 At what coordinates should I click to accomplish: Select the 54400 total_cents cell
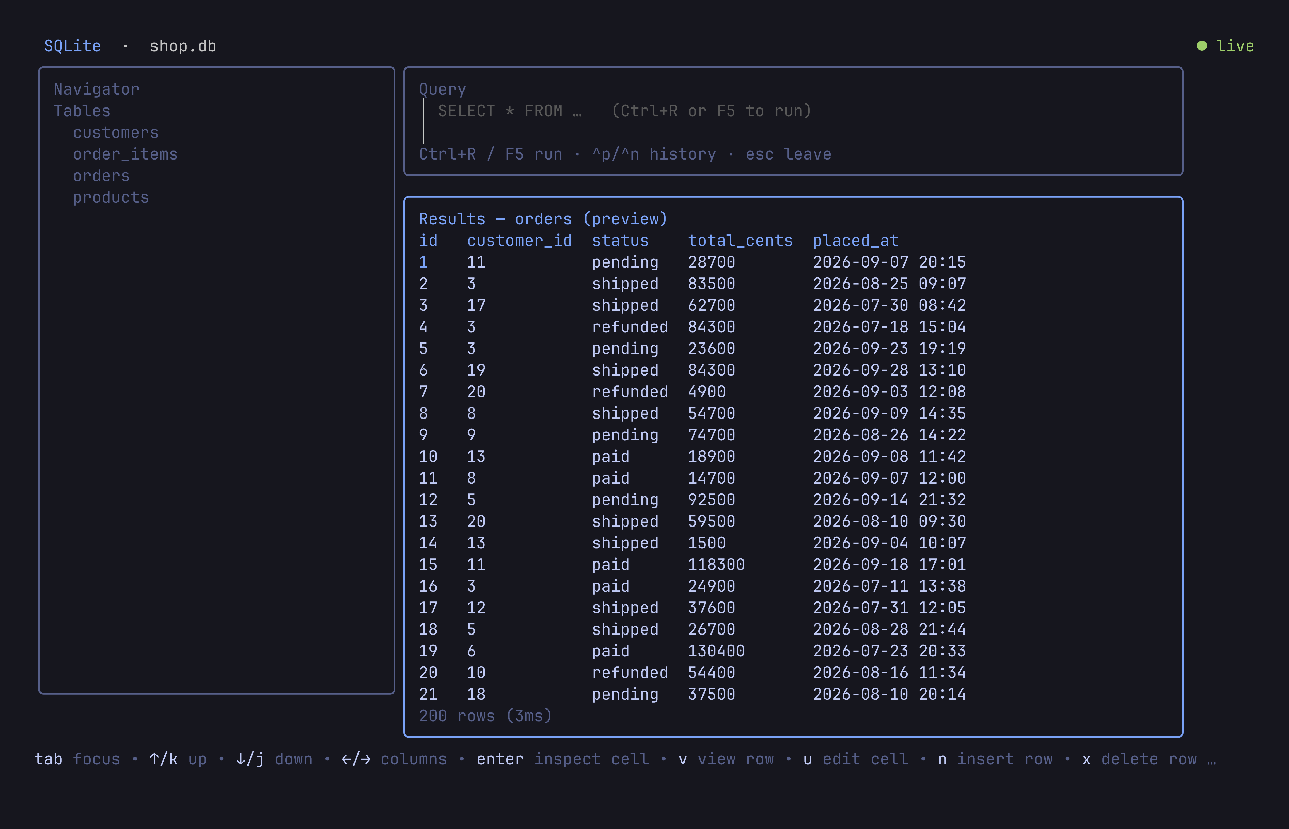click(712, 672)
